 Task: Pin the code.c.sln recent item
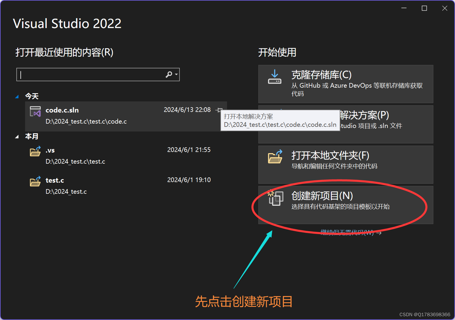[219, 110]
